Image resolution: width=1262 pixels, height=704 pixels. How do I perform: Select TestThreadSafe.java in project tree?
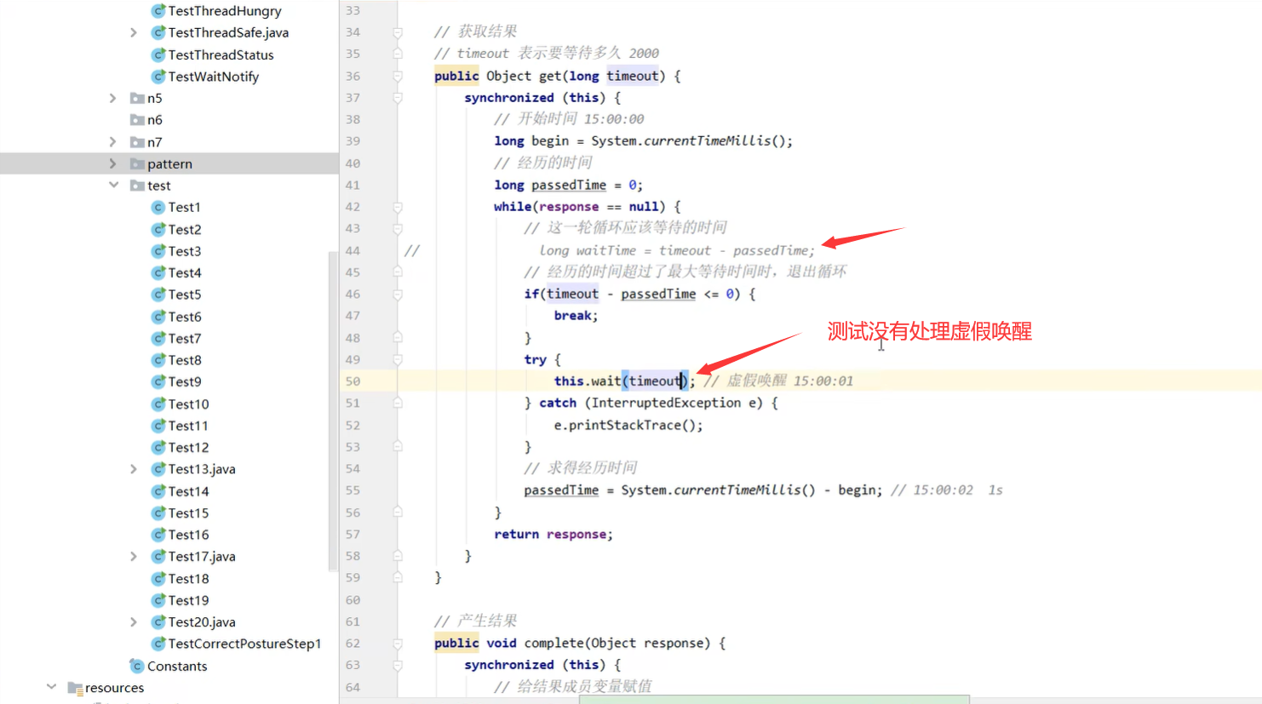(228, 32)
